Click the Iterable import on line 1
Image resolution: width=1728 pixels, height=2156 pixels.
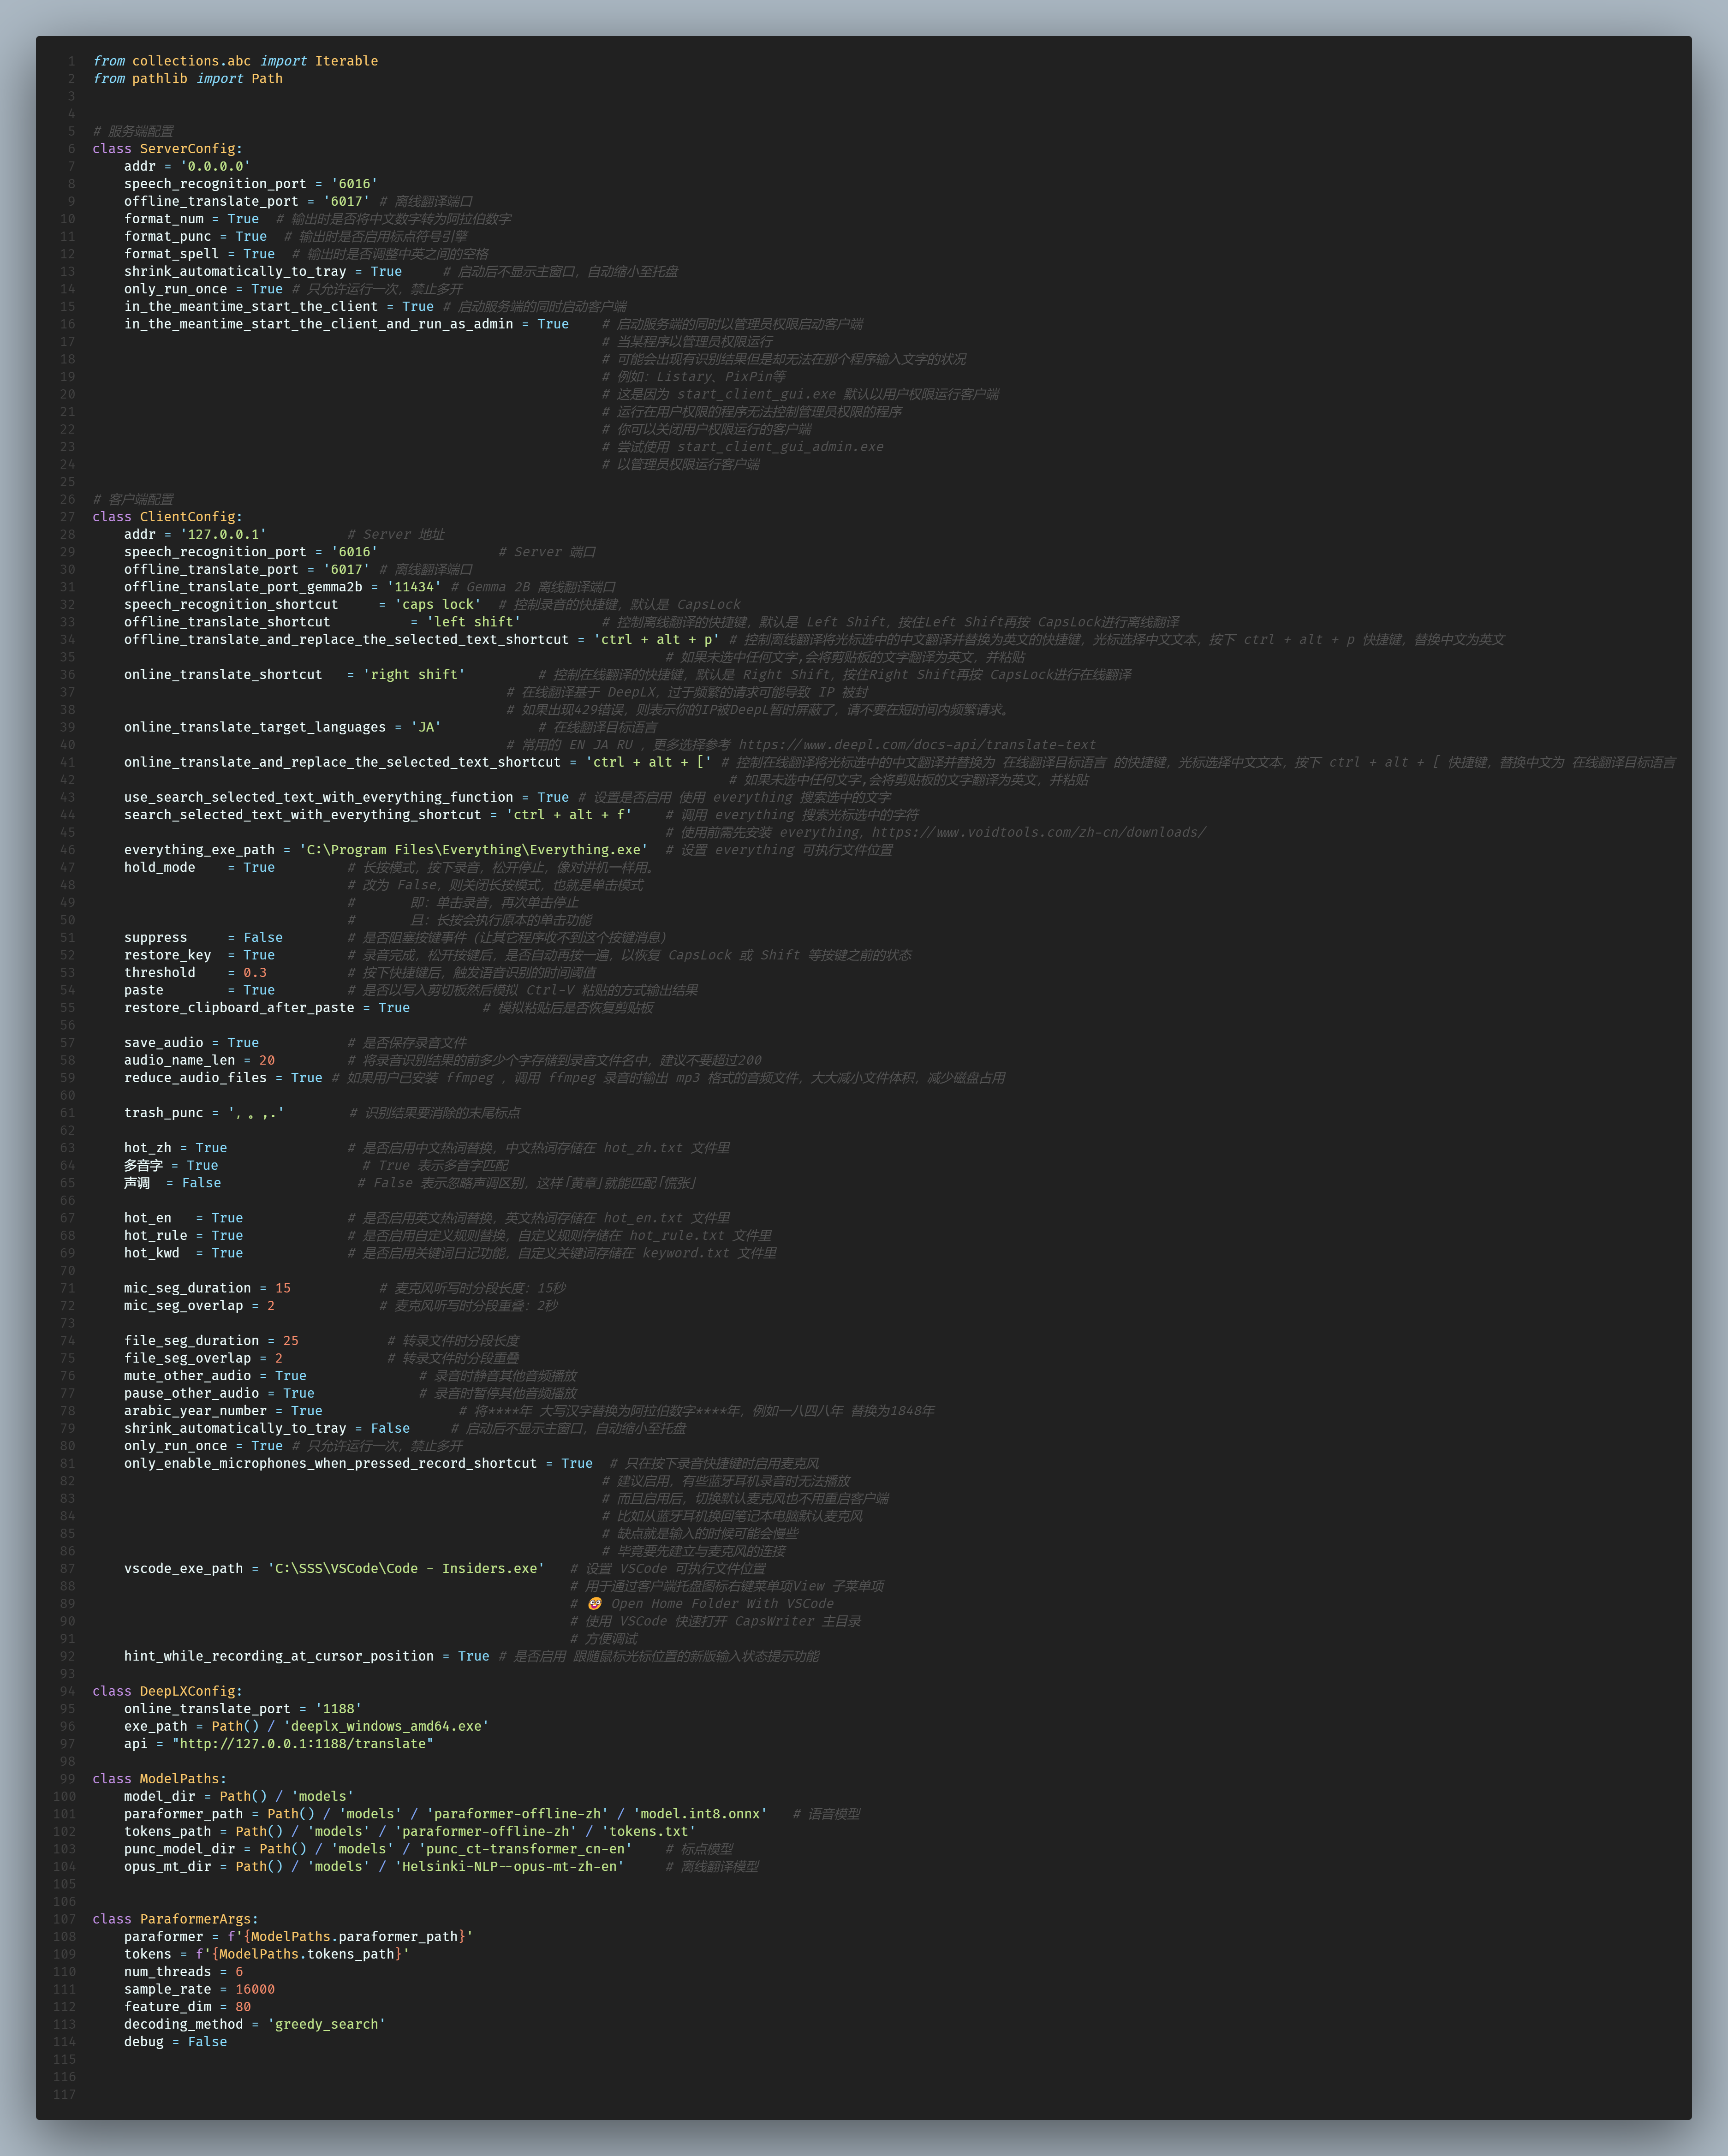(347, 61)
